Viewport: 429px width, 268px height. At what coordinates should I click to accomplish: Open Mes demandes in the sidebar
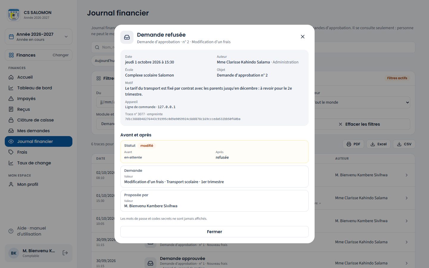pos(38,131)
